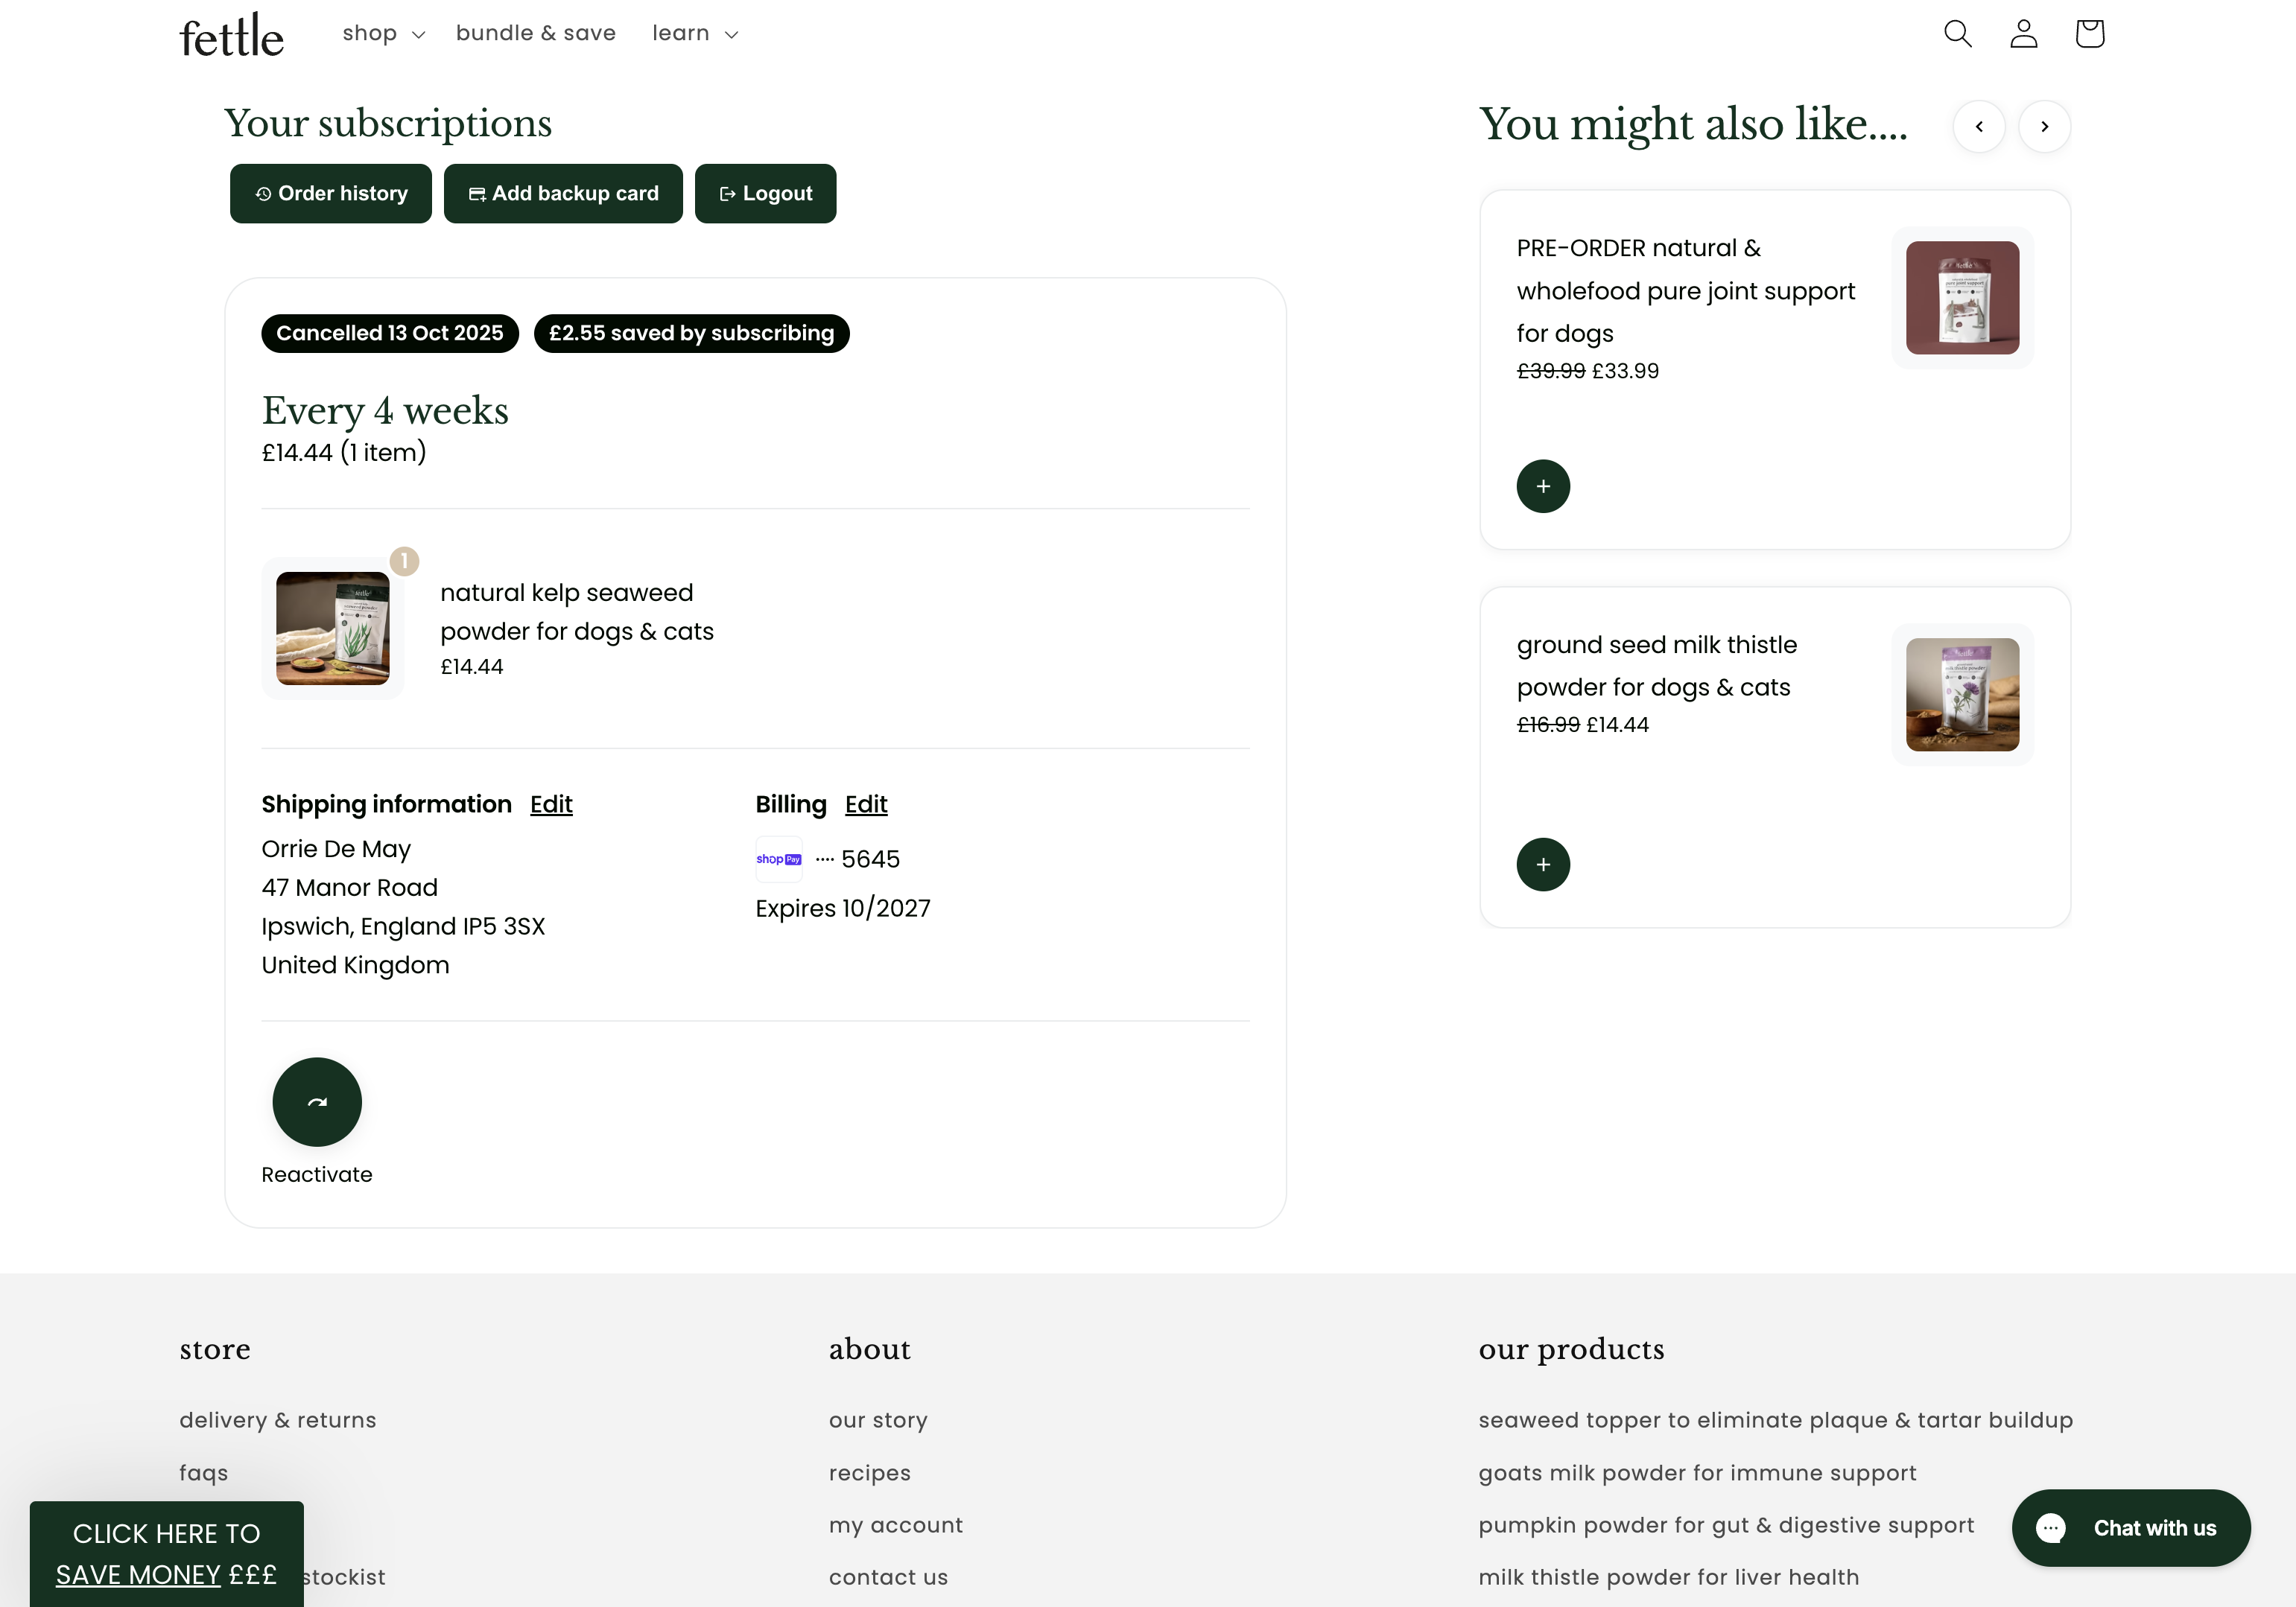This screenshot has width=2296, height=1607.
Task: Go to bundle & save menu item
Action: [536, 33]
